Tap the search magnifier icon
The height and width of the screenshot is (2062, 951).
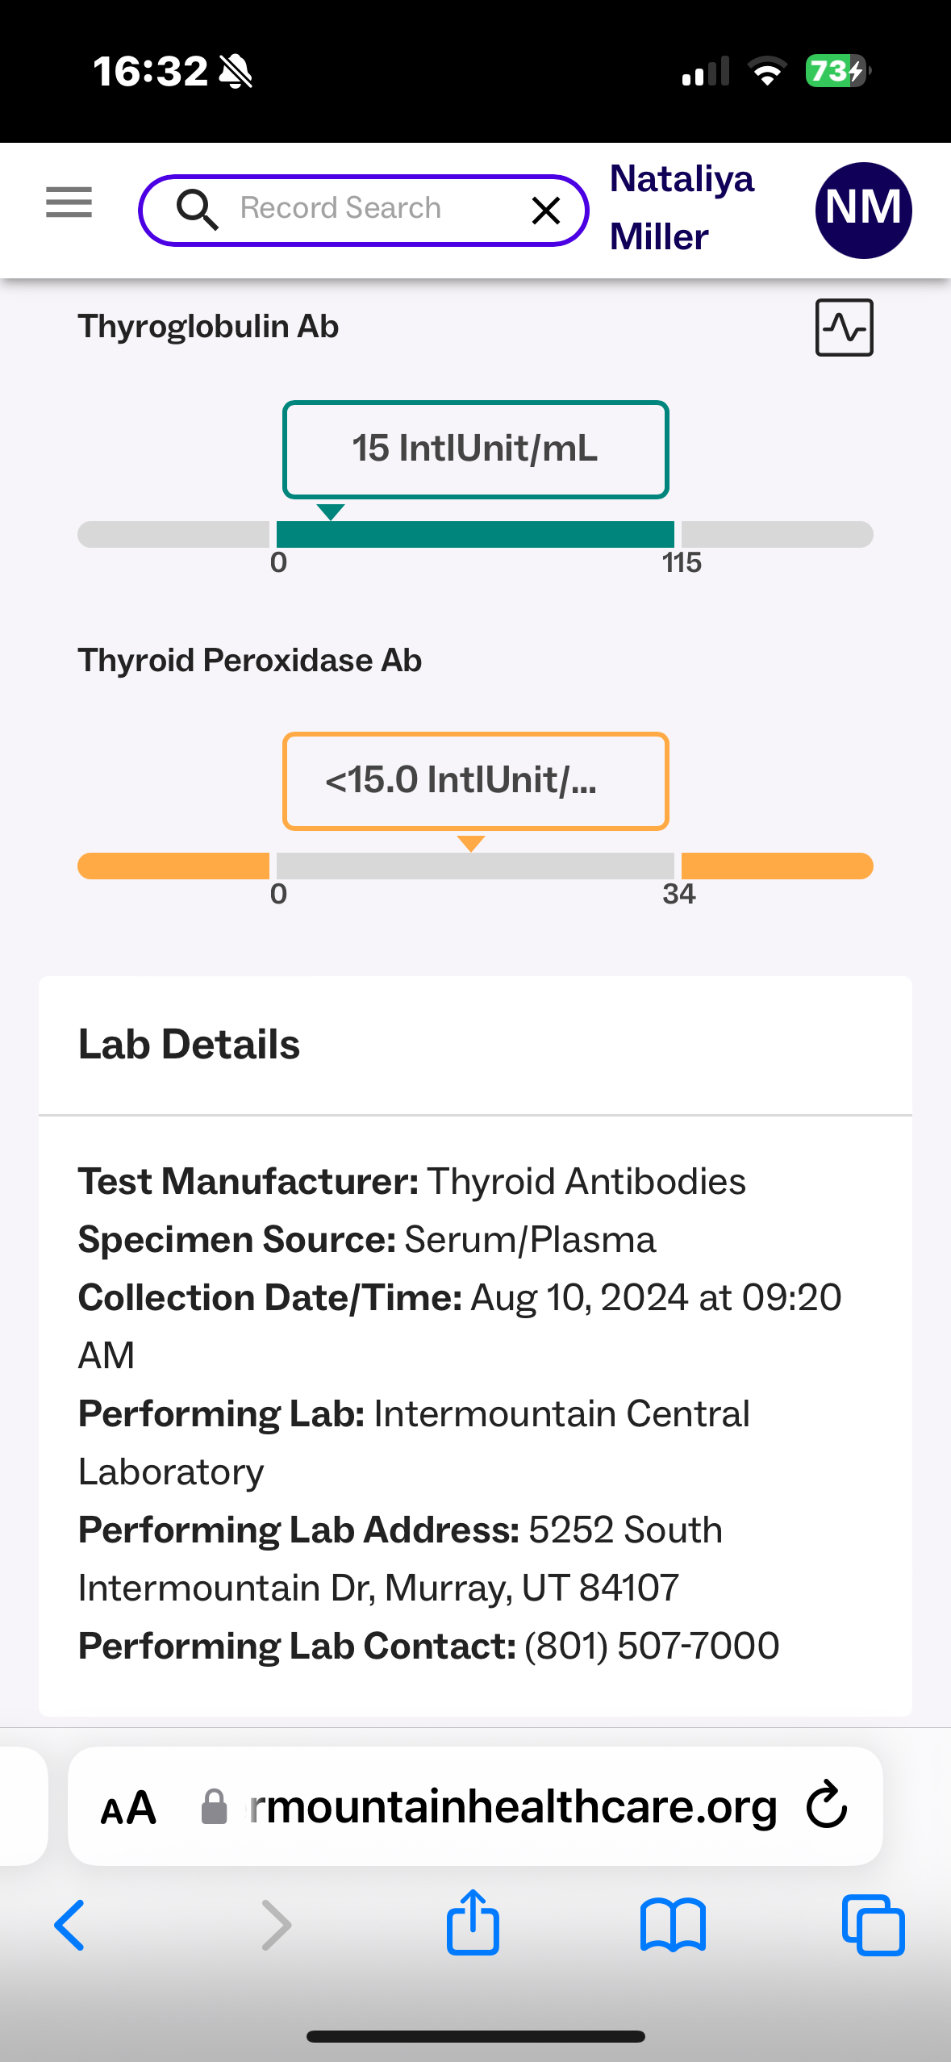click(x=197, y=210)
